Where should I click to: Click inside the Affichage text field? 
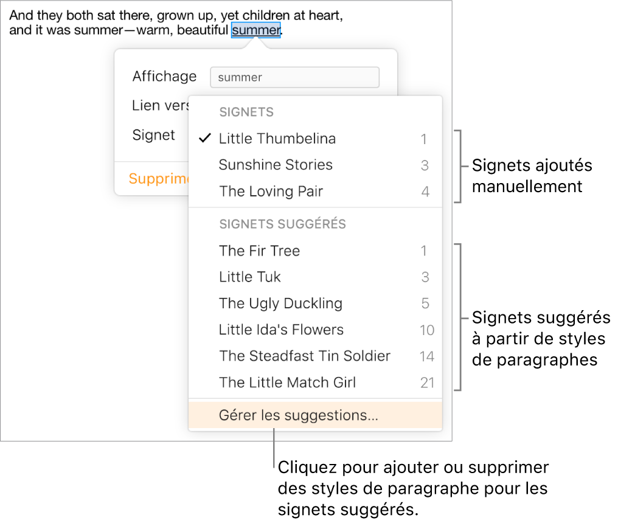pyautogui.click(x=294, y=77)
